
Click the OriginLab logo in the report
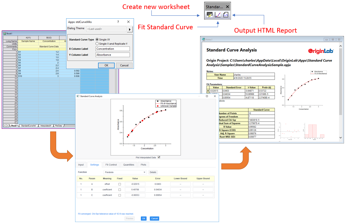pos(321,51)
